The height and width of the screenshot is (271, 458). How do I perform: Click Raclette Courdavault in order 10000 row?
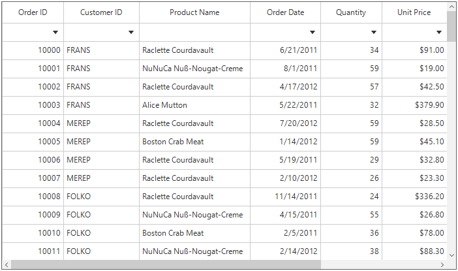(194, 50)
